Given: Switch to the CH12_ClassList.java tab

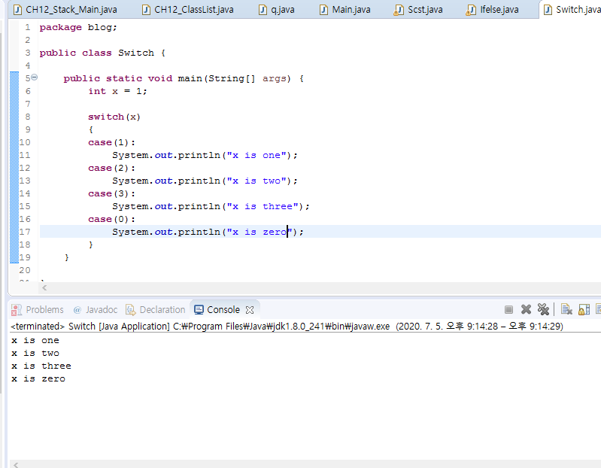Looking at the screenshot, I should pos(188,10).
